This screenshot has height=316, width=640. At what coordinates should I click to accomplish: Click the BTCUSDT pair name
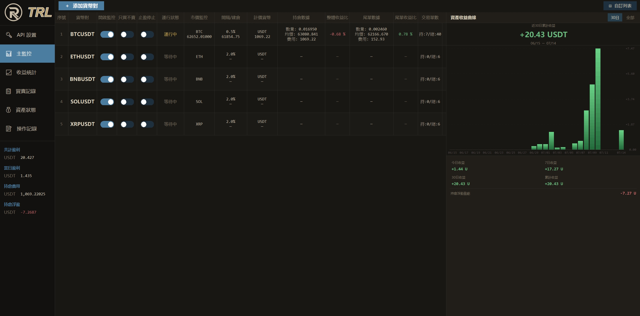coord(82,34)
